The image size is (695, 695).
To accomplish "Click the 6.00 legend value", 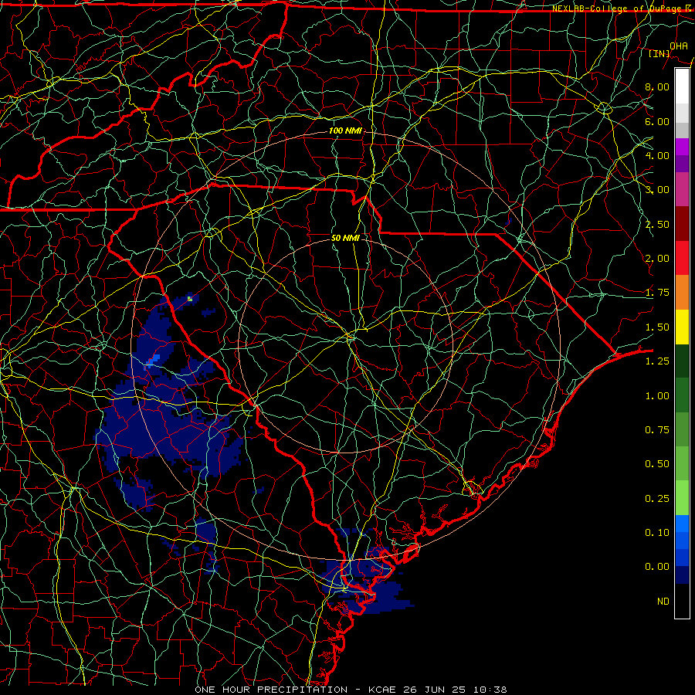I will 657,121.
